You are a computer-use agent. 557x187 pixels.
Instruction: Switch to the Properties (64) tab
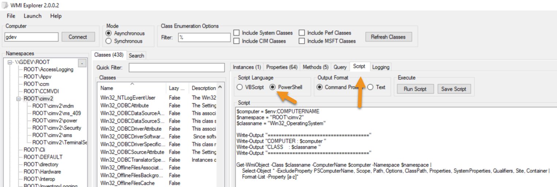pos(282,67)
